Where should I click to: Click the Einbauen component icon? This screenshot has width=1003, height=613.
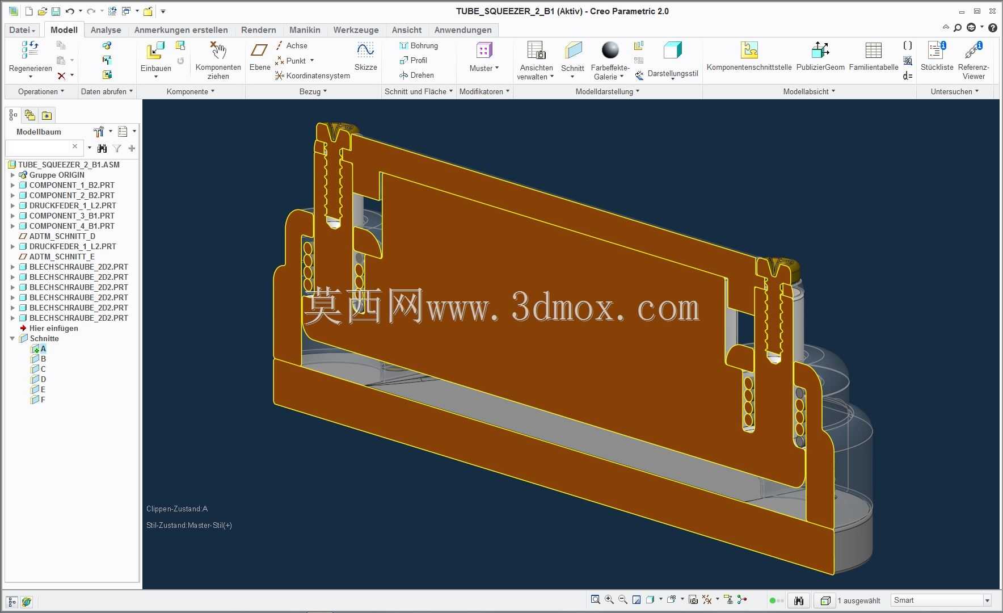[155, 51]
